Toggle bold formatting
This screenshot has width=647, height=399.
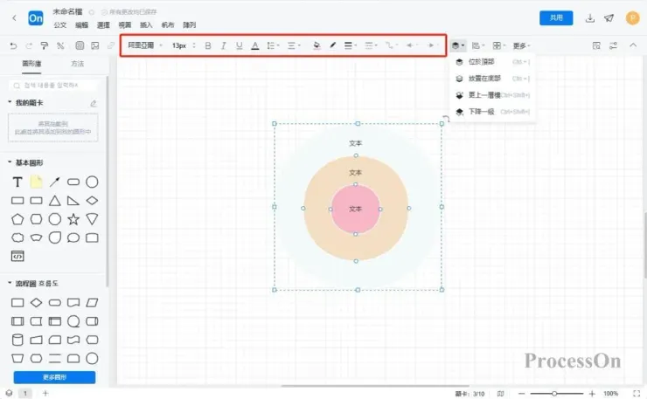tap(208, 45)
